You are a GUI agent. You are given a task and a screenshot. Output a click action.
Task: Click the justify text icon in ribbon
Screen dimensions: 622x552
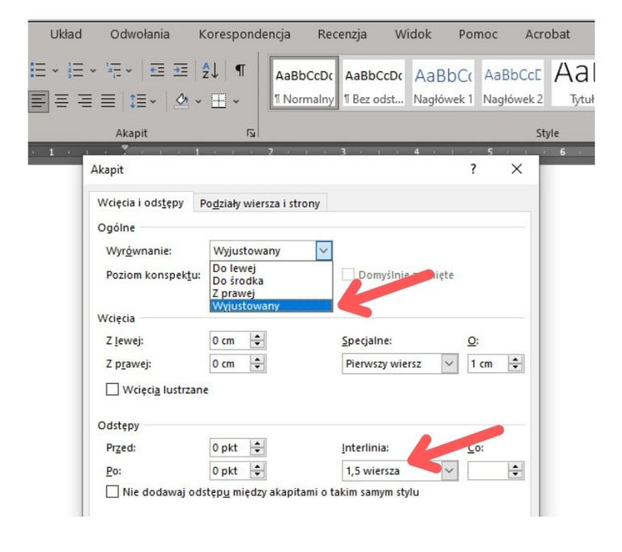point(107,101)
